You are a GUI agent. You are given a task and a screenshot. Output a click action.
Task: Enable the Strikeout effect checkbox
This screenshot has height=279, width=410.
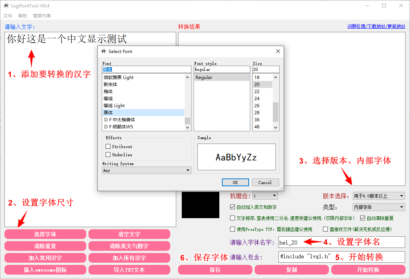108,147
